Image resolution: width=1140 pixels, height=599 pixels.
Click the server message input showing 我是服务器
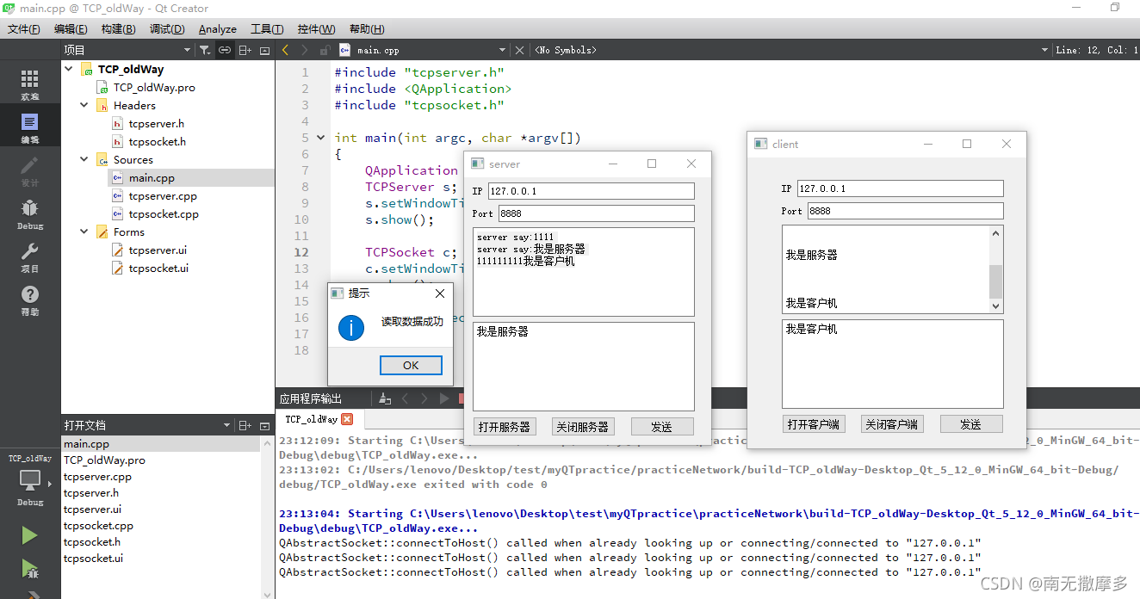coord(584,366)
